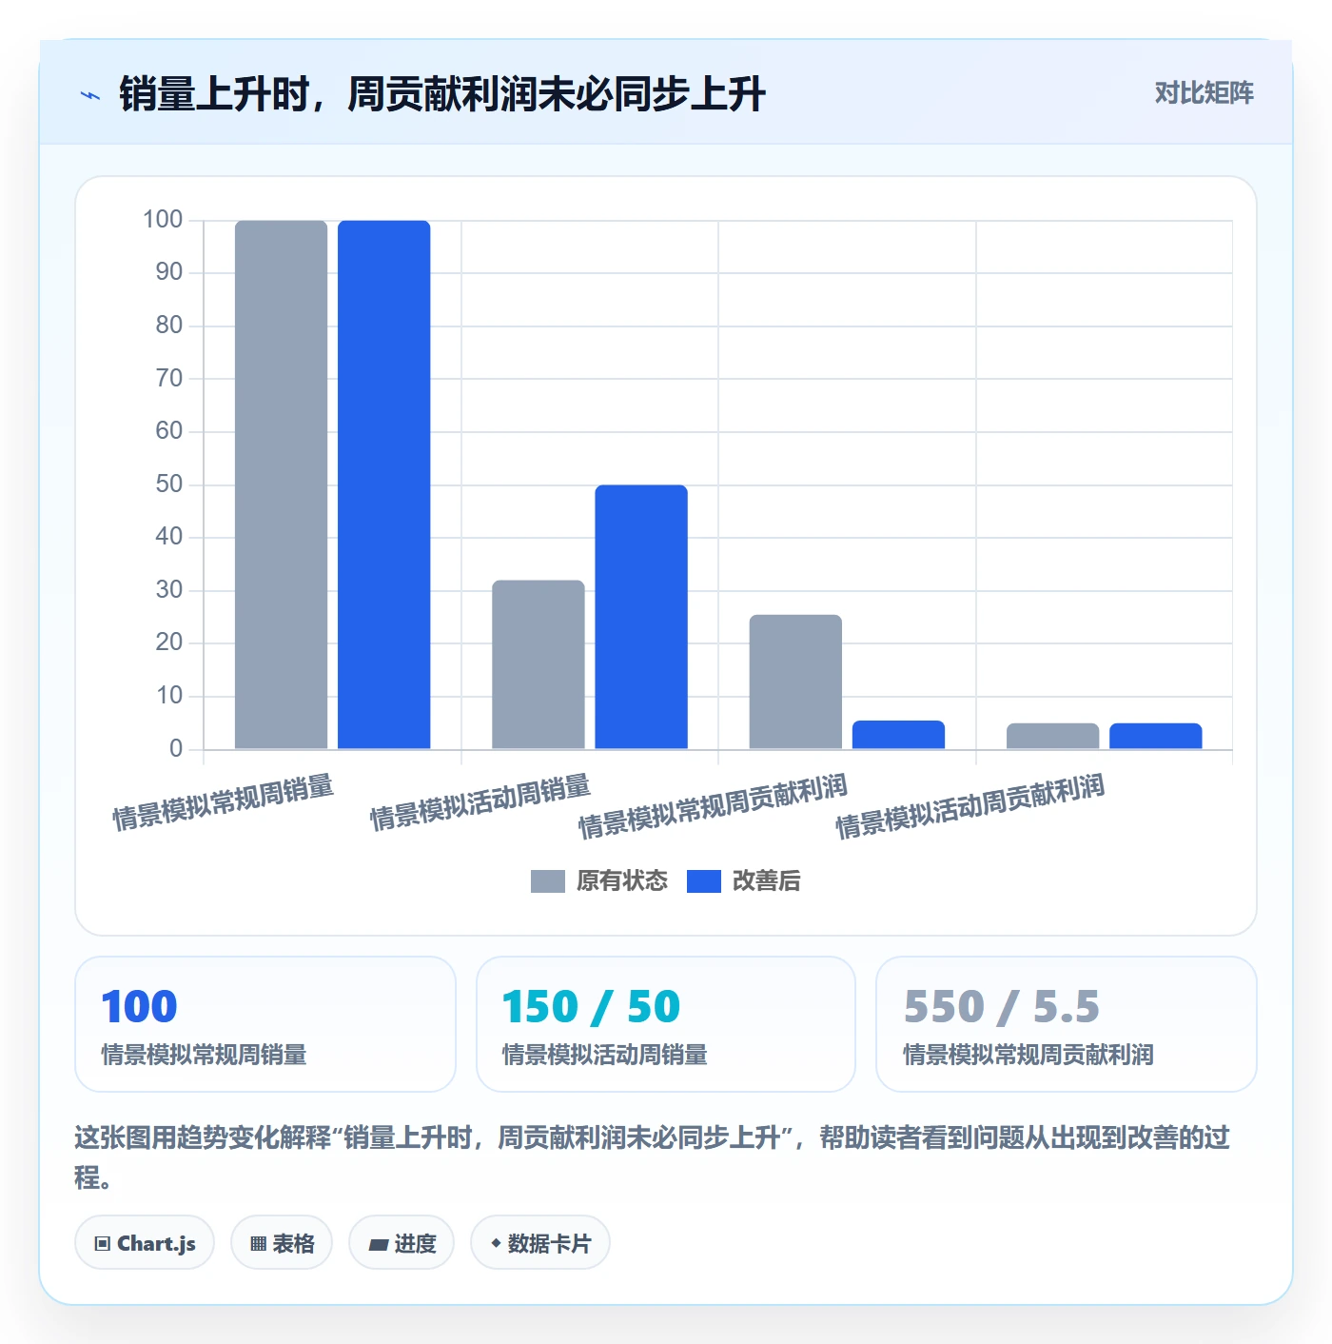Image resolution: width=1332 pixels, height=1344 pixels.
Task: Click the axis label 情景模拟活动周销量
Action: [480, 802]
